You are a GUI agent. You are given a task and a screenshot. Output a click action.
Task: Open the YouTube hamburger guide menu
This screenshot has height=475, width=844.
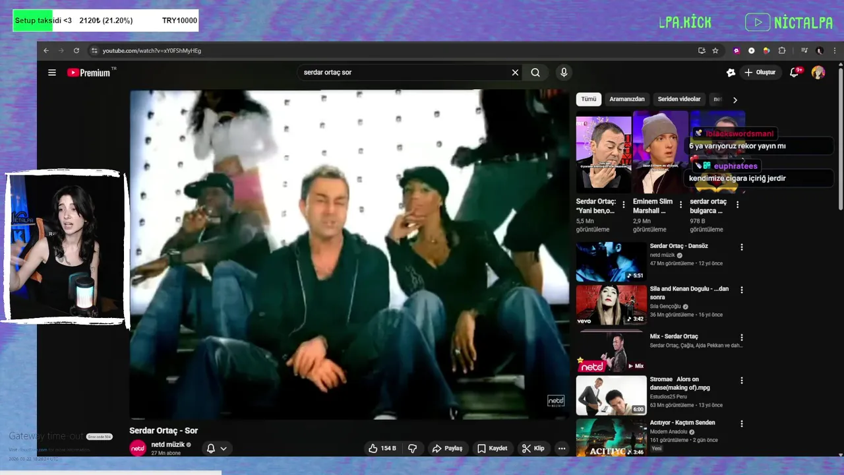click(x=52, y=73)
